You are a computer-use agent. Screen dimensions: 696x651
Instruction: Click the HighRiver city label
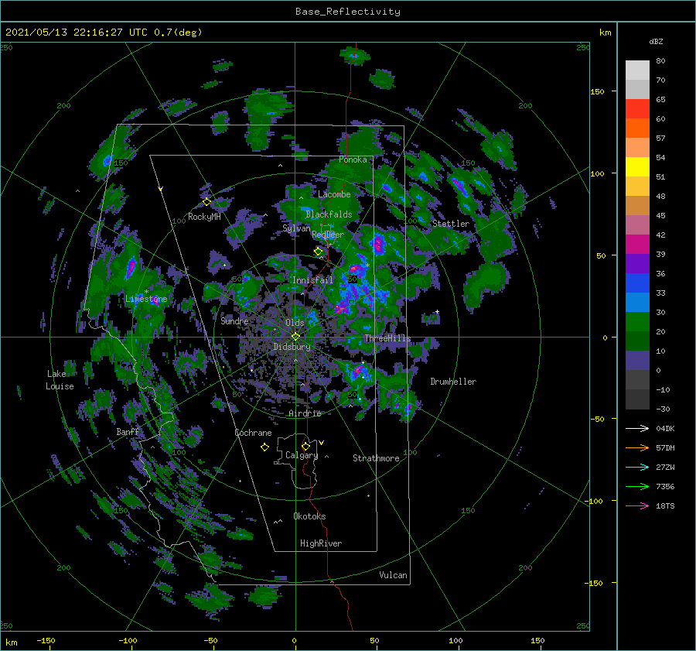click(x=321, y=543)
